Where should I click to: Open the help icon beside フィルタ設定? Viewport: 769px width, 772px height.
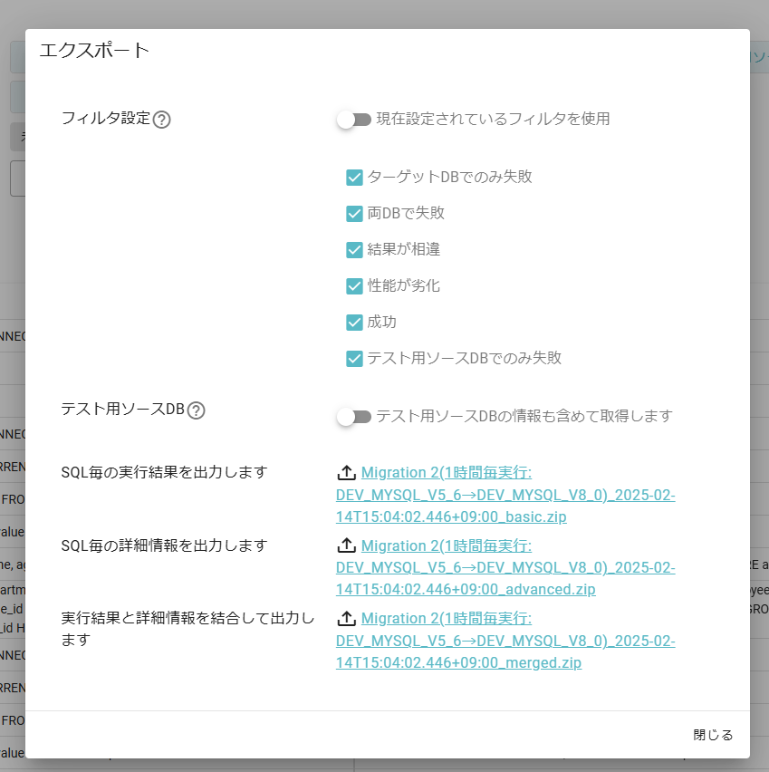(161, 120)
